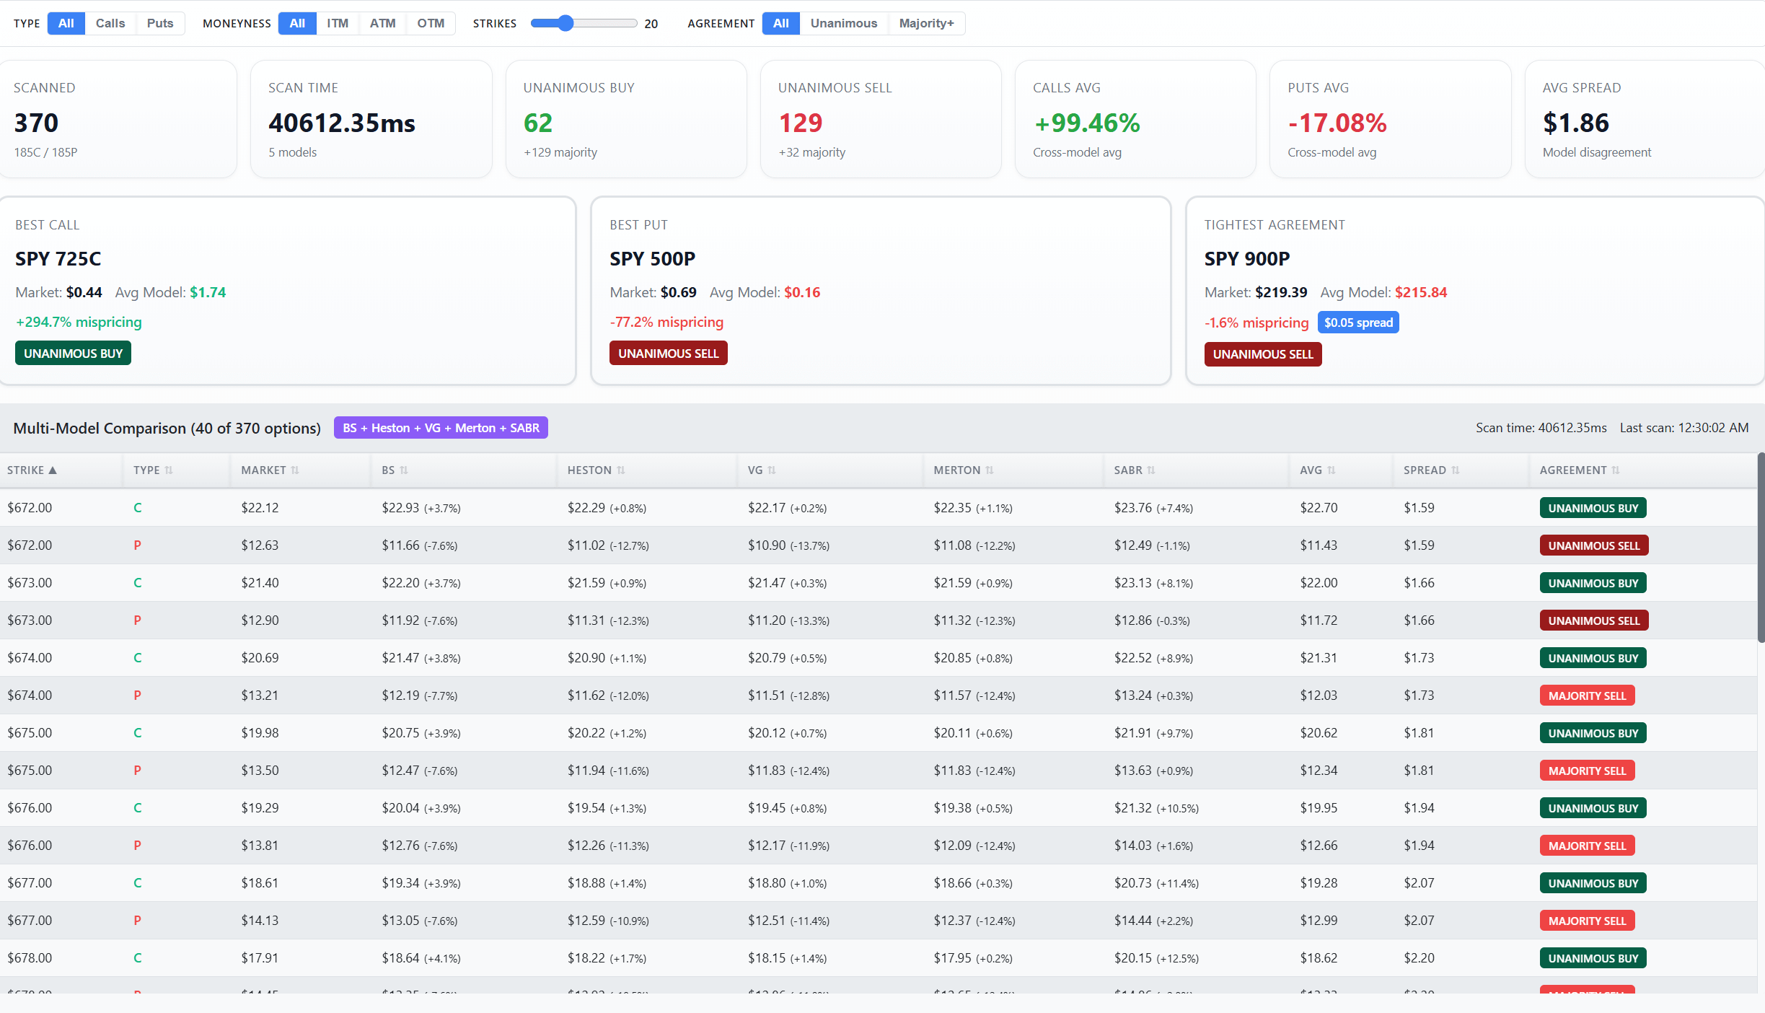
Task: Click the VG column sort icon
Action: pos(772,470)
